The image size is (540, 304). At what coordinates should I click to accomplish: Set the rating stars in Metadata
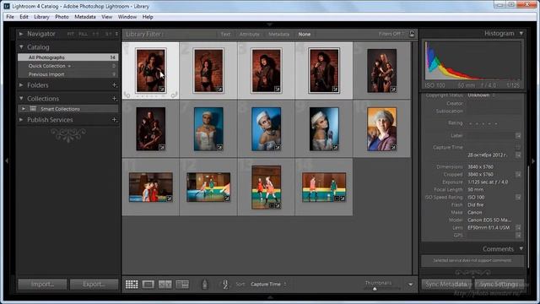click(483, 123)
